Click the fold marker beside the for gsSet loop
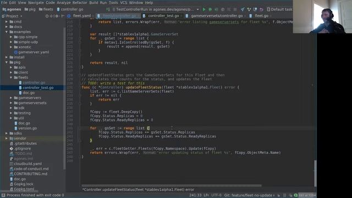The height and width of the screenshot is (198, 352). 80,128
